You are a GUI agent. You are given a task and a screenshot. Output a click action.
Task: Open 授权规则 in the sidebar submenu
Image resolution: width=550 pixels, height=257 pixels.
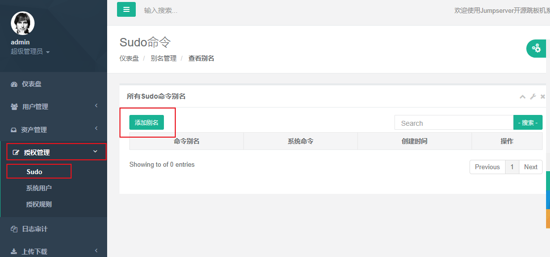(x=39, y=204)
